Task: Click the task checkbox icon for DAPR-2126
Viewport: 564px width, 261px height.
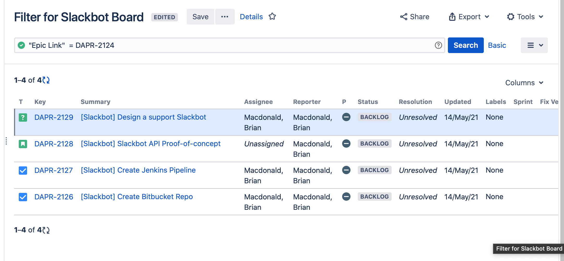Action: tap(23, 197)
